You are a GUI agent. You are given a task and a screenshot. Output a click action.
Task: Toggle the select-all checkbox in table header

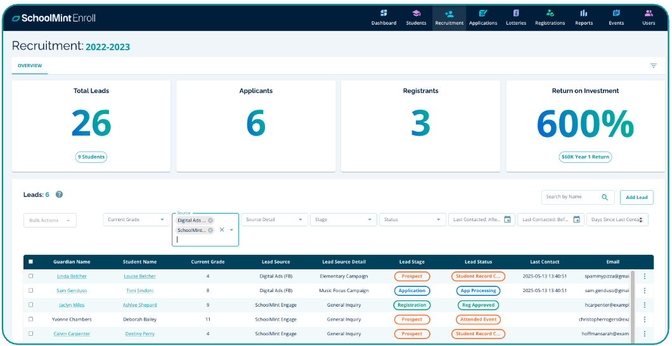30,262
